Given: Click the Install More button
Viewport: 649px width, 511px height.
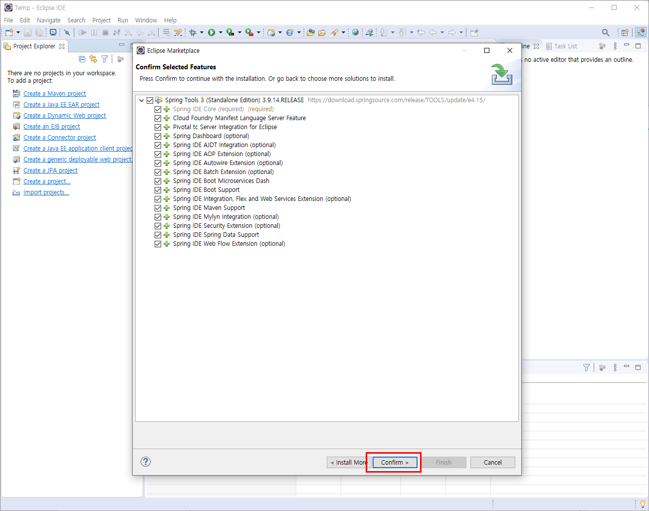Looking at the screenshot, I should [x=348, y=462].
